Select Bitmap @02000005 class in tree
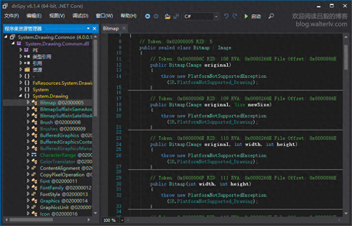 click(x=62, y=103)
